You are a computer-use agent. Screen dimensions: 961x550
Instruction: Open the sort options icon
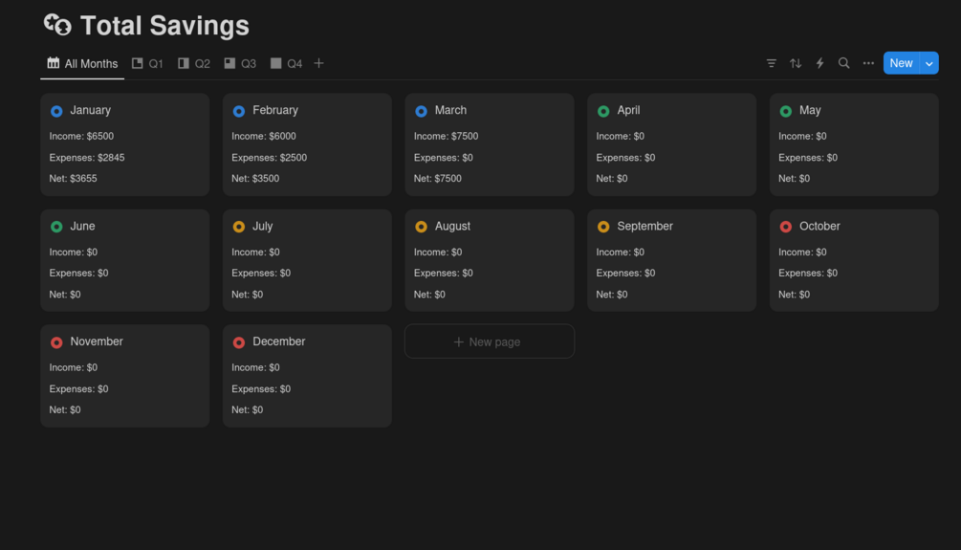796,63
